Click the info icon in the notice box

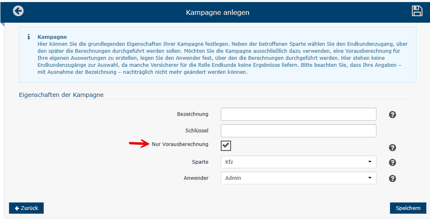pos(28,37)
